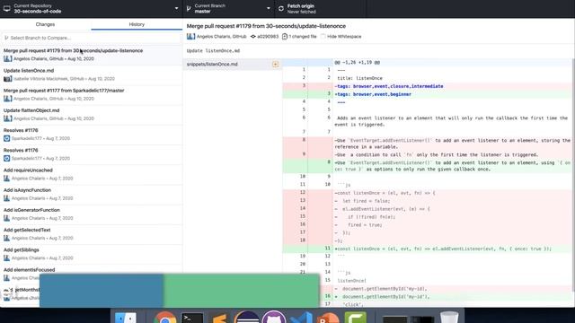Expand the Current Branch dropdown arrow
575x323 pixels.
[x=268, y=8]
